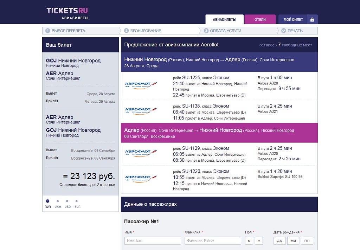Select USD currency option
The height and width of the screenshot is (250, 360).
tap(67, 201)
